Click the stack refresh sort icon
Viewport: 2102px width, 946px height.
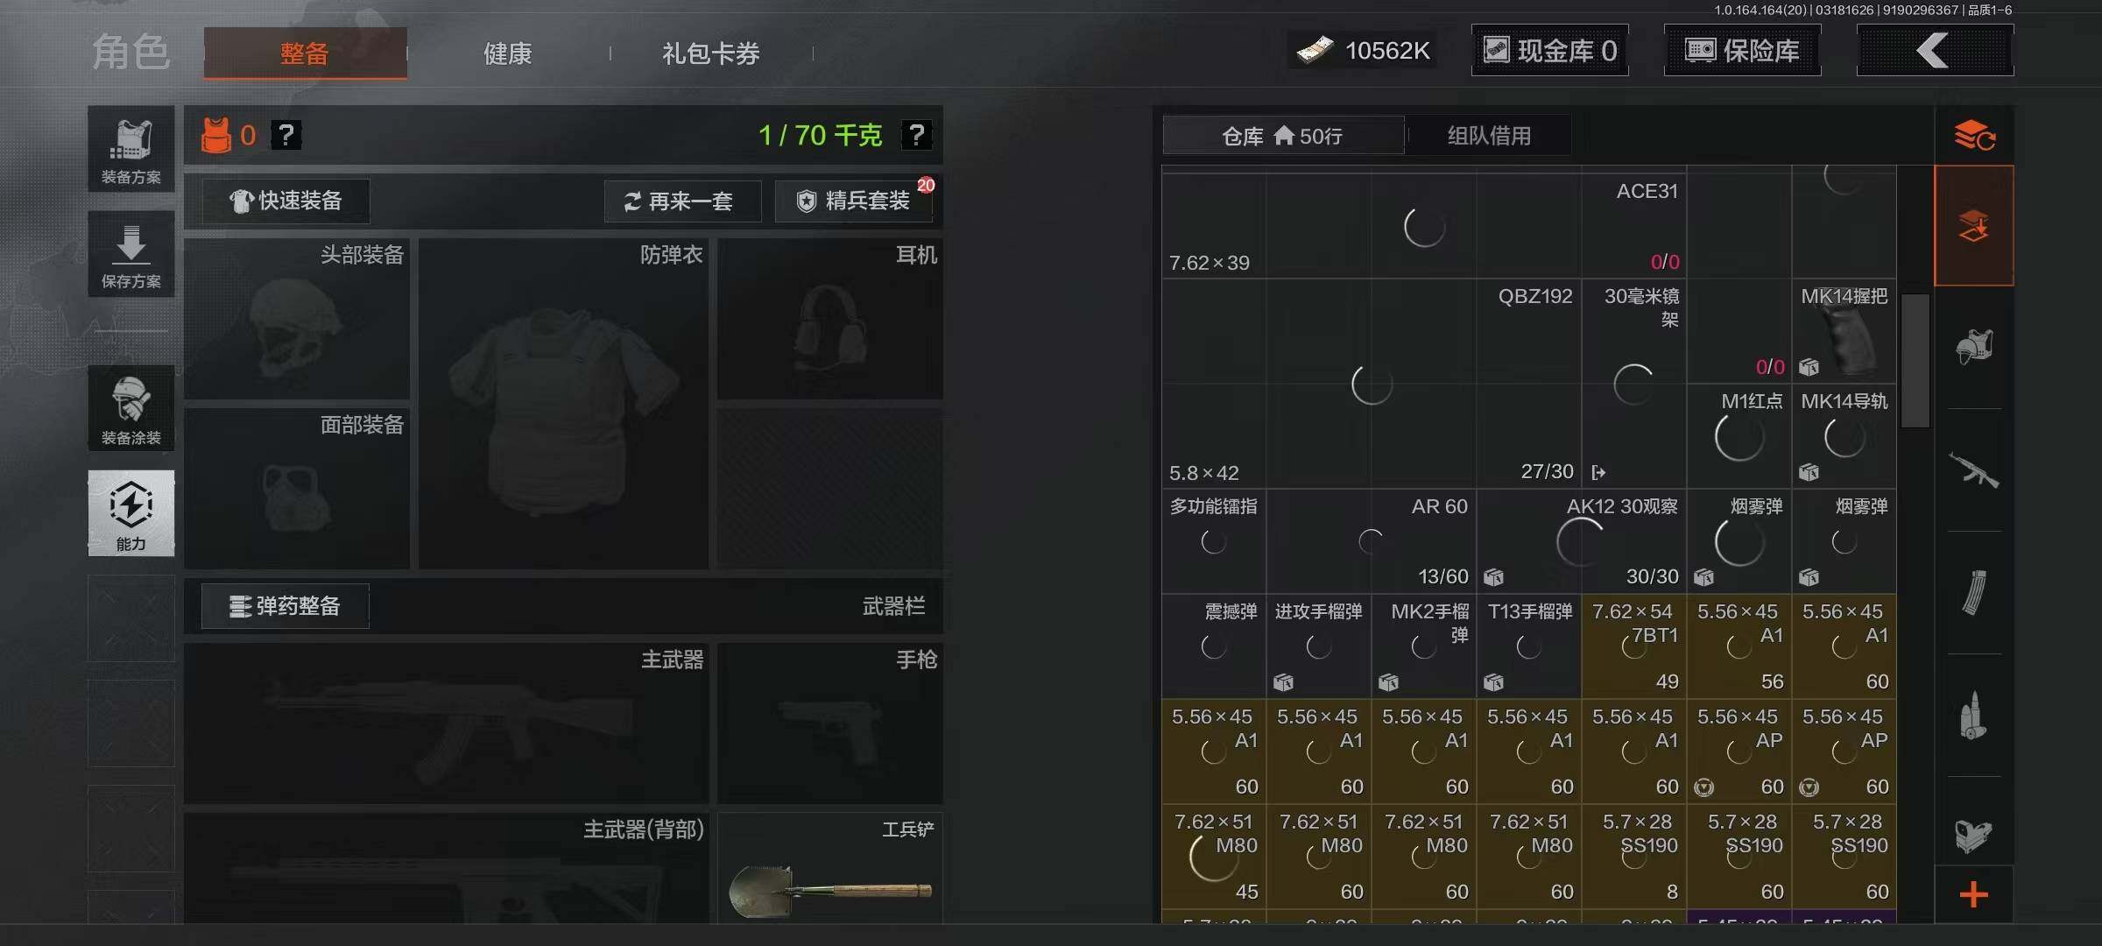tap(1973, 136)
